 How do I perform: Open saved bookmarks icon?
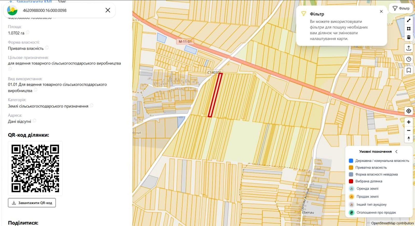[x=409, y=70]
